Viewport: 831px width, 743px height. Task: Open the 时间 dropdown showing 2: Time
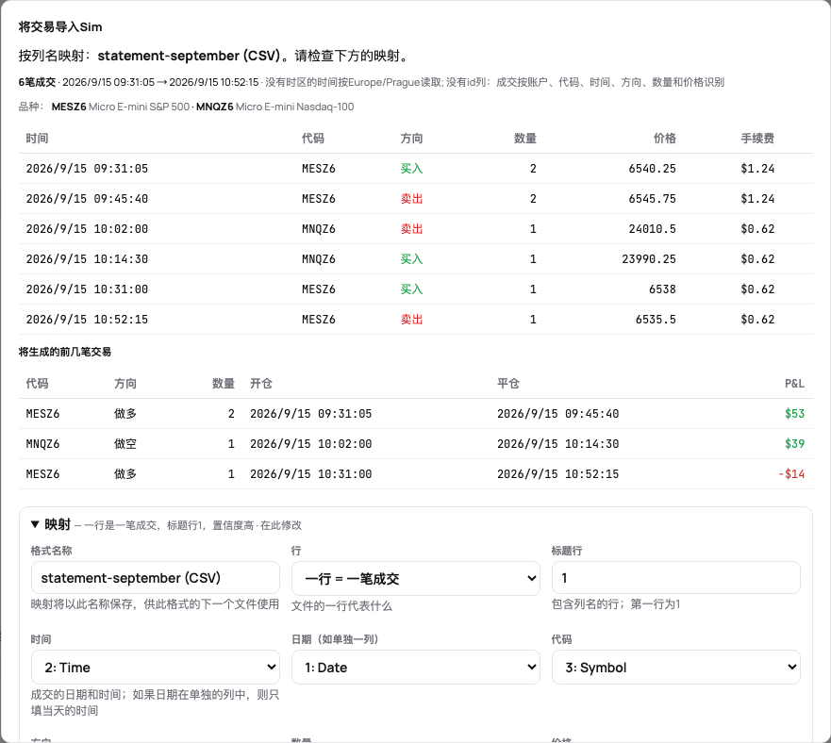click(156, 668)
